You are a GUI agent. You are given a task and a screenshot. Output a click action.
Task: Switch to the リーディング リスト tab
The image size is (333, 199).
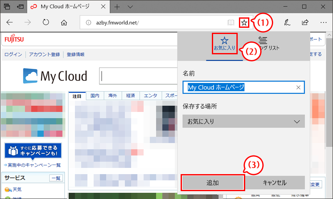click(x=268, y=44)
